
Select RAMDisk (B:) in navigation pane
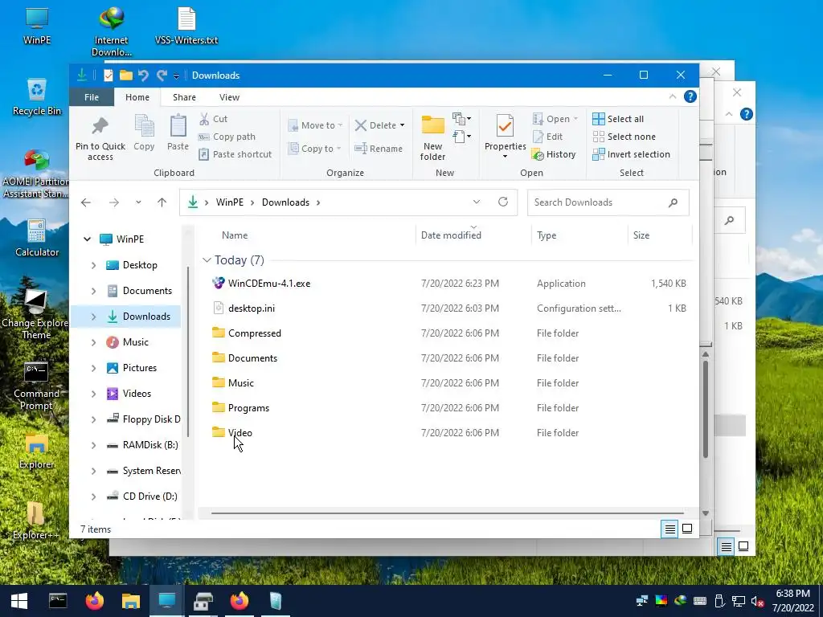150,445
